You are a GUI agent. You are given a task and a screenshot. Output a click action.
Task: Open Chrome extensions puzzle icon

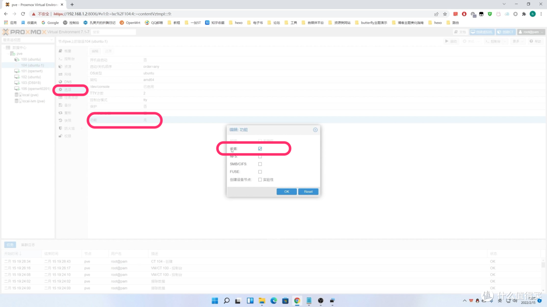[x=524, y=14]
